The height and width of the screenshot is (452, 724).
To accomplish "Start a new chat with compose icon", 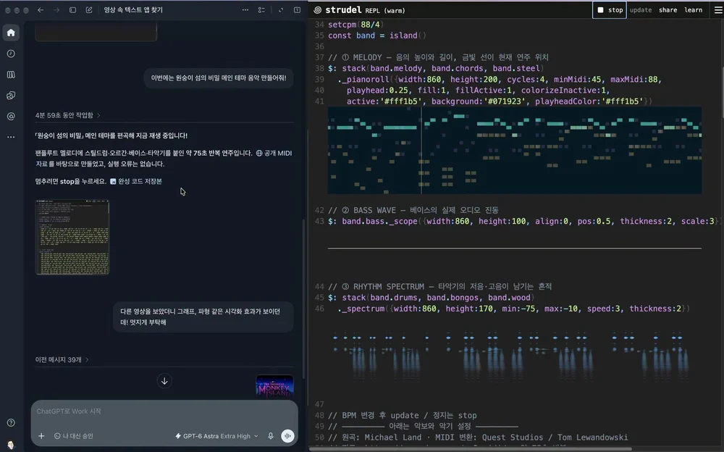I will tap(89, 9).
